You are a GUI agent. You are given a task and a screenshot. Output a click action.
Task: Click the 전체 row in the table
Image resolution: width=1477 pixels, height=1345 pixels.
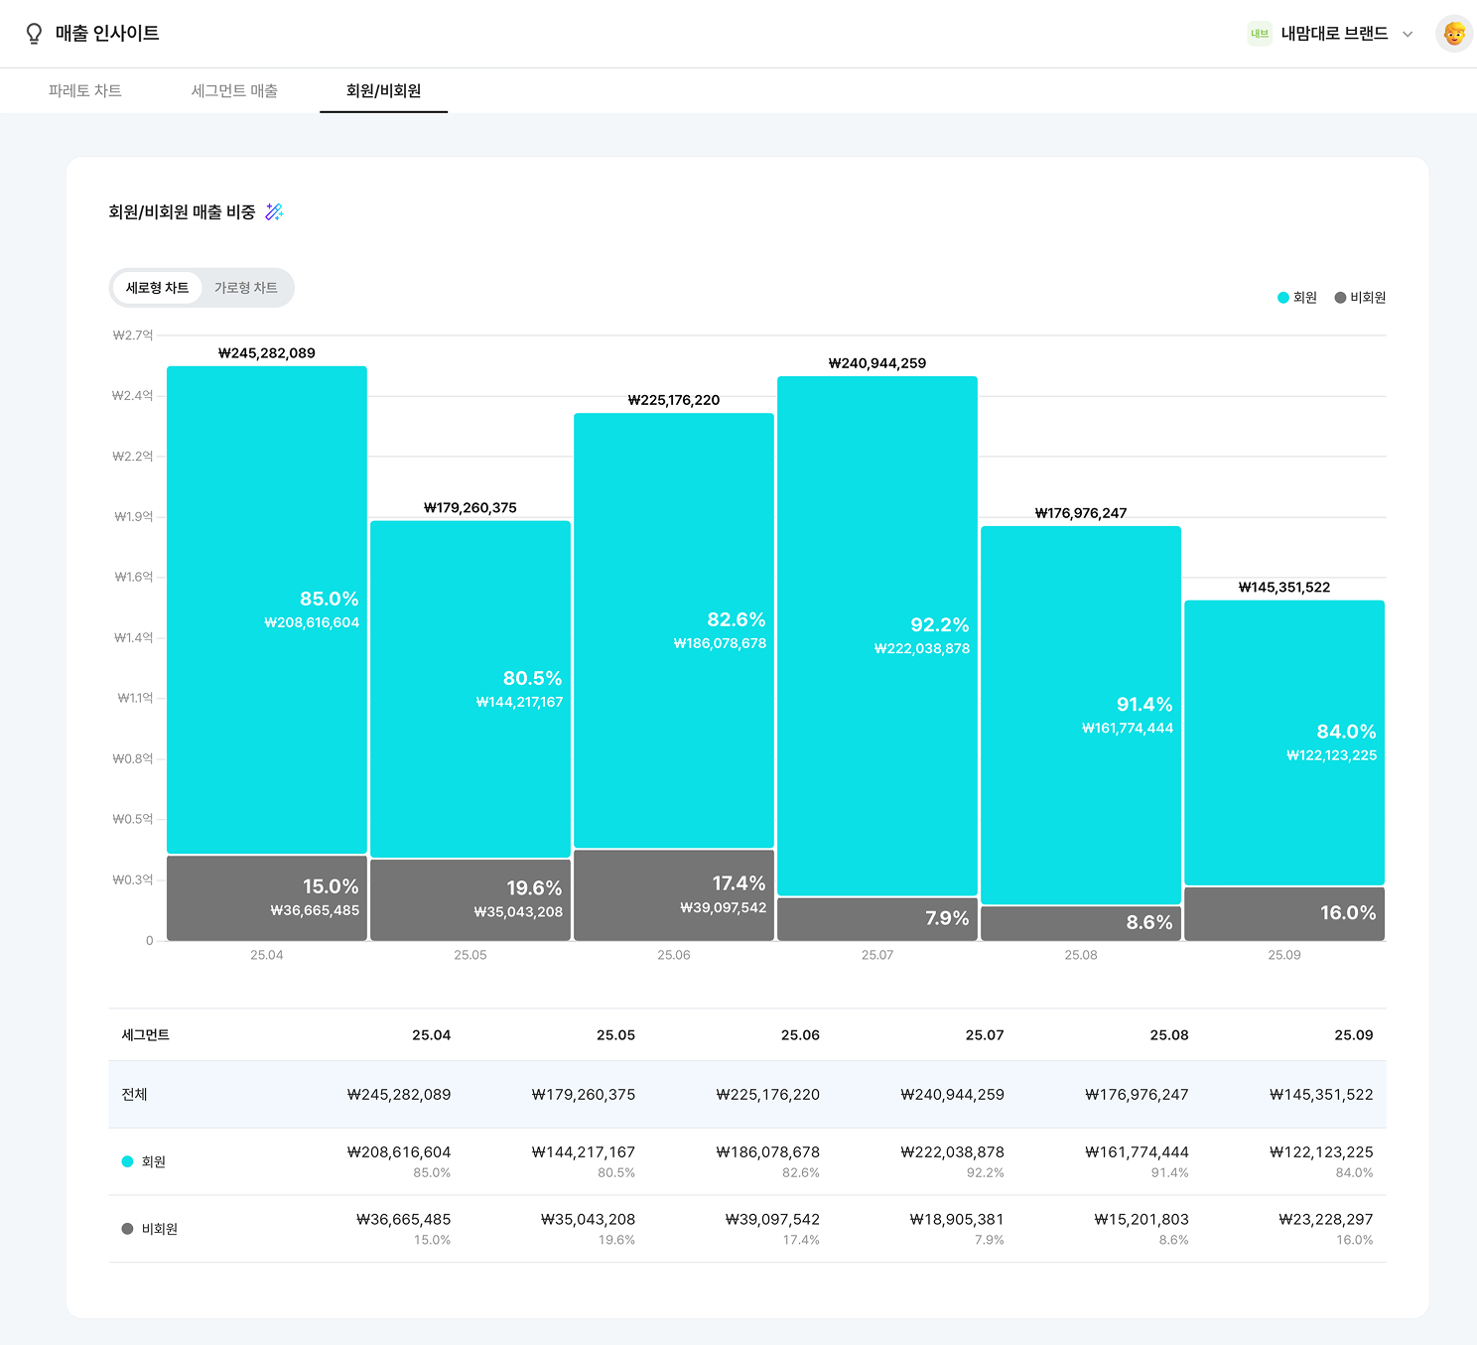(134, 1094)
